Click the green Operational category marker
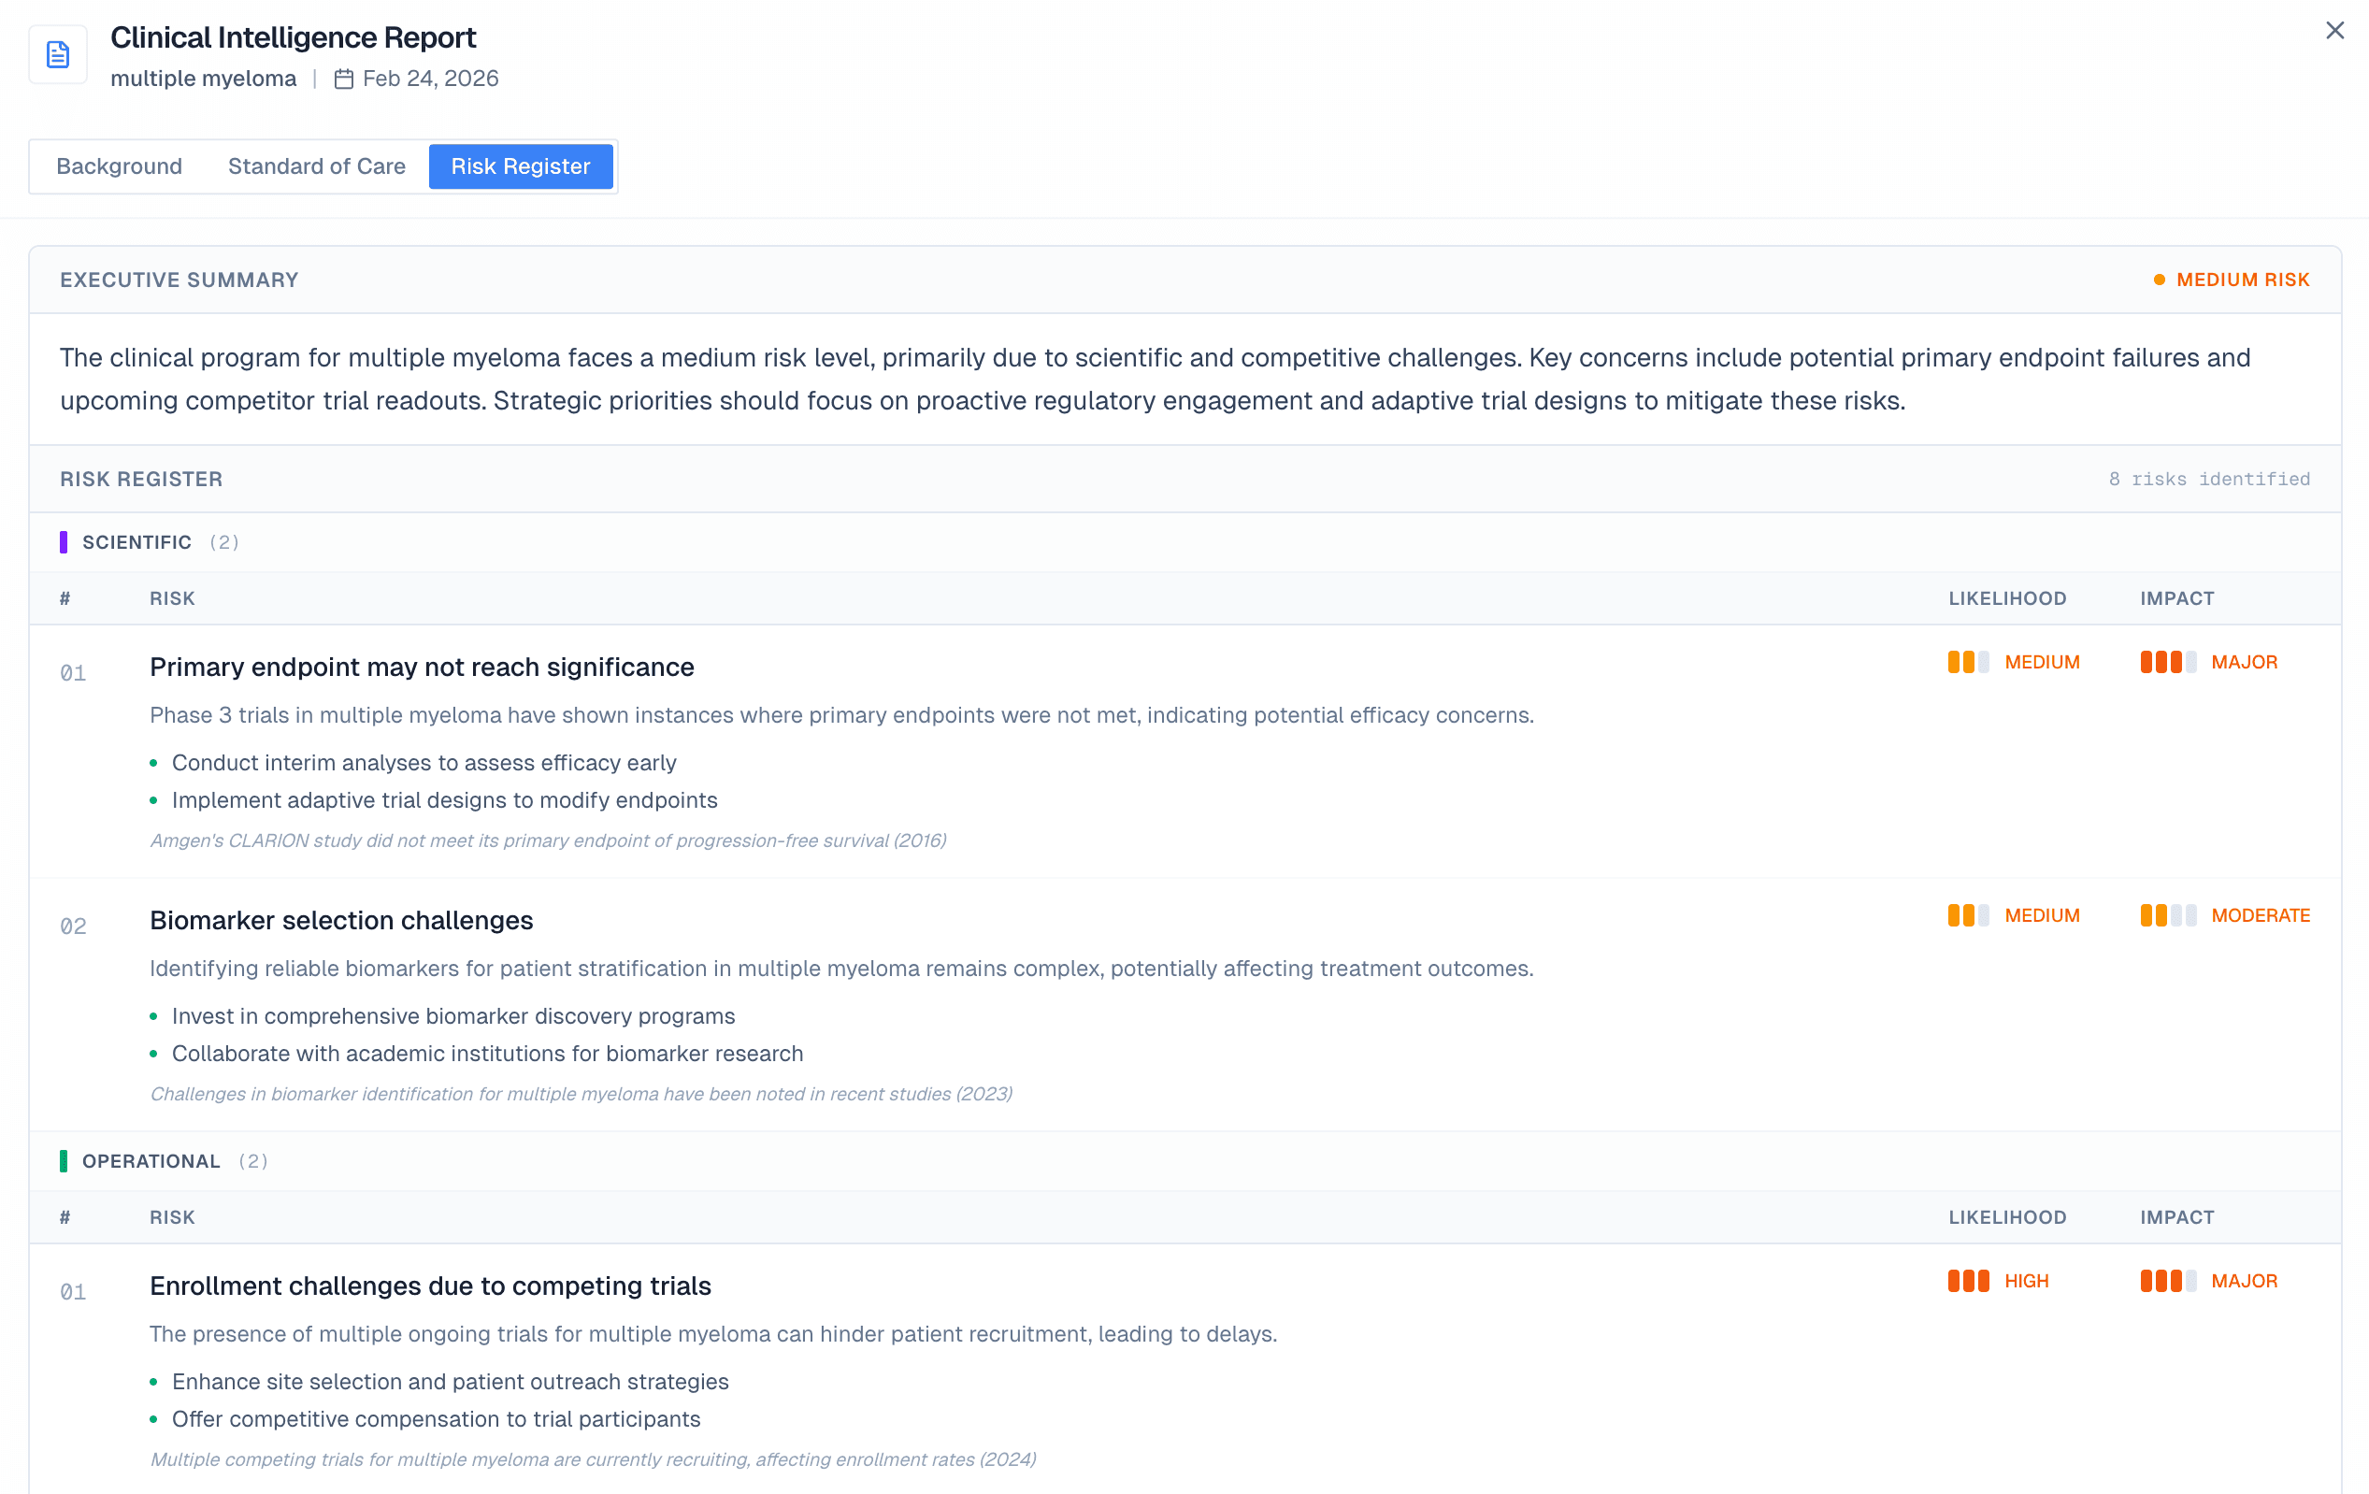Viewport: 2369px width, 1494px height. [x=65, y=1160]
